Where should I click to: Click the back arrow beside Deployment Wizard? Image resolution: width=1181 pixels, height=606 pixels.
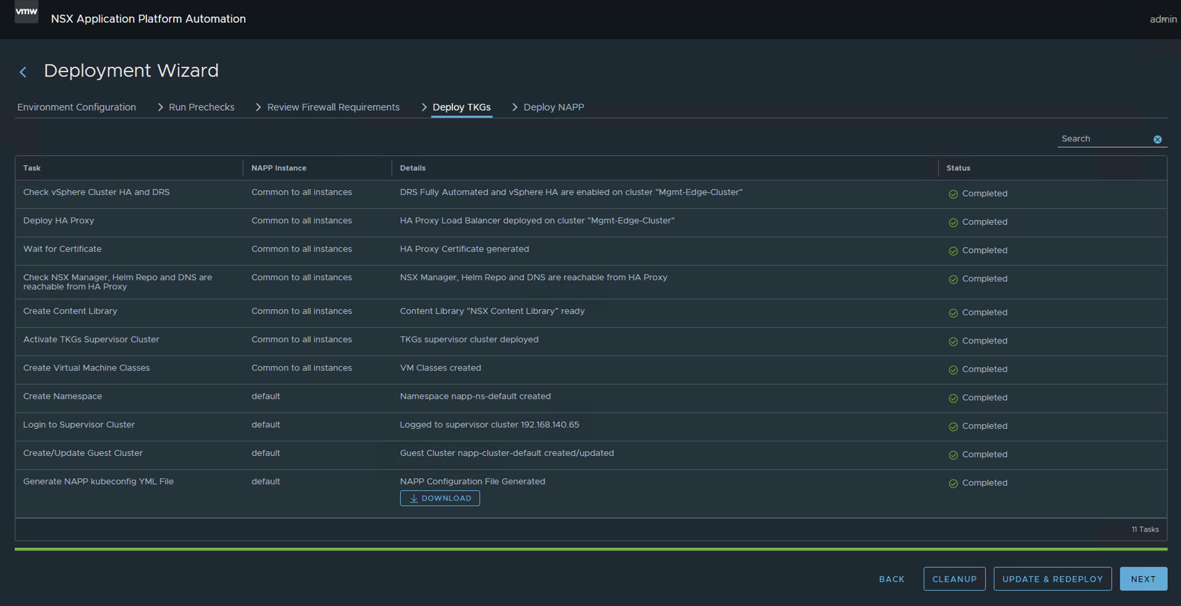[x=23, y=72]
